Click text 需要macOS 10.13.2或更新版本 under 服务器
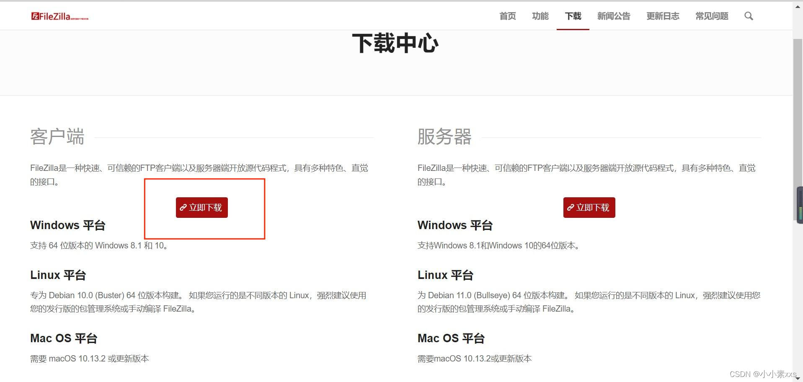Image resolution: width=803 pixels, height=382 pixels. tap(475, 359)
